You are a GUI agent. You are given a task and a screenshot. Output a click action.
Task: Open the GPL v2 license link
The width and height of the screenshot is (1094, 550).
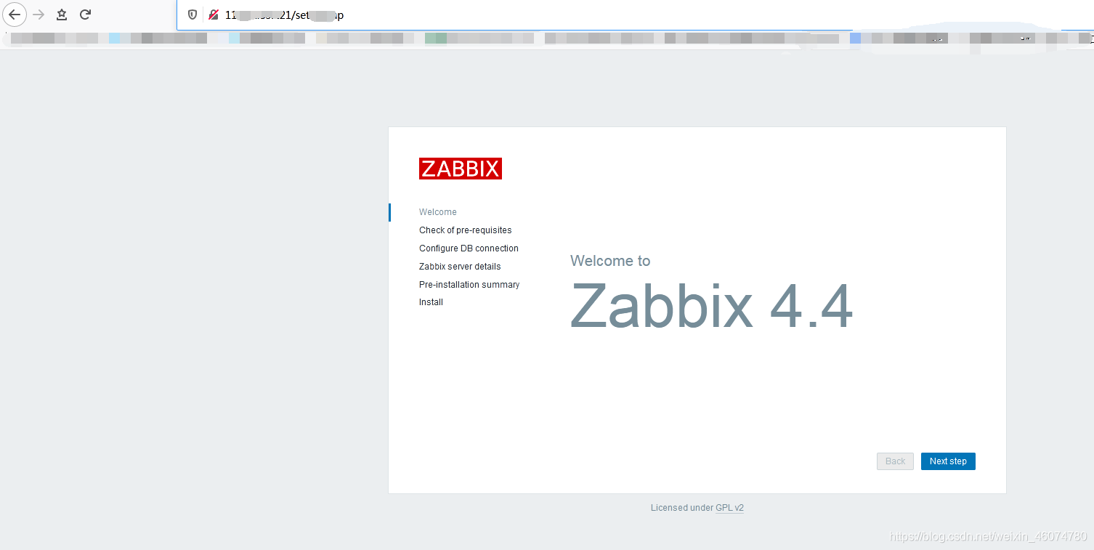(x=729, y=508)
